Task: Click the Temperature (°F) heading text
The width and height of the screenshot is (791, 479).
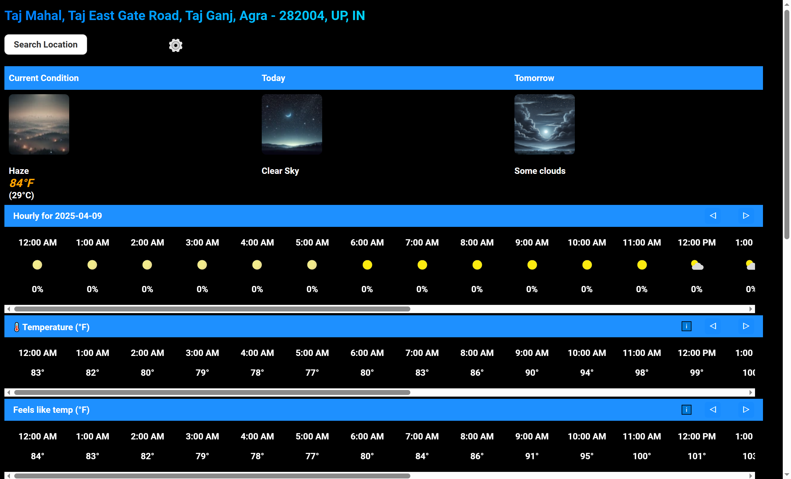Action: 56,327
